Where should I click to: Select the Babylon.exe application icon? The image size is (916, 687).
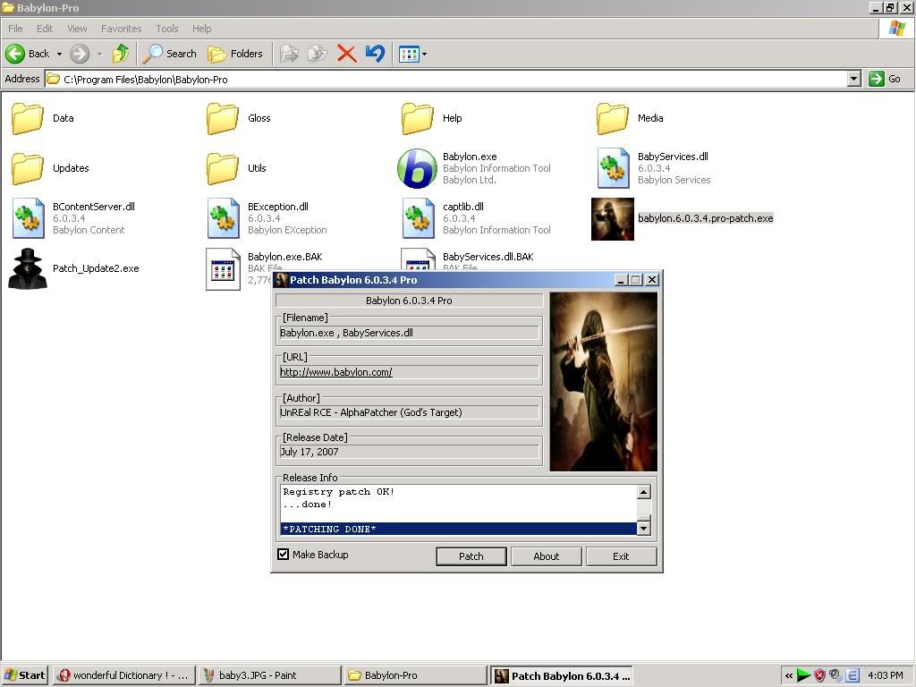(417, 168)
